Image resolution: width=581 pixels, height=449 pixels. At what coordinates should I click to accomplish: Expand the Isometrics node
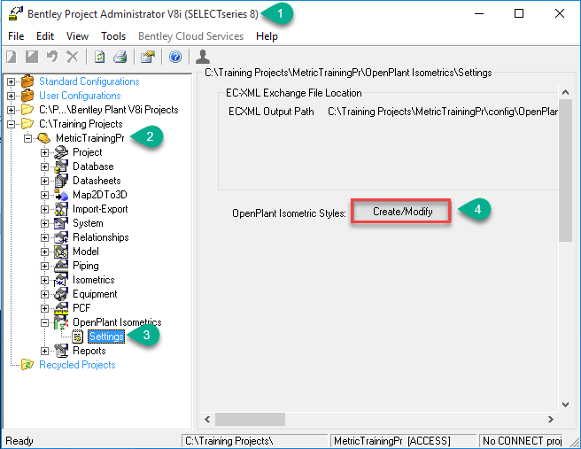tap(44, 280)
